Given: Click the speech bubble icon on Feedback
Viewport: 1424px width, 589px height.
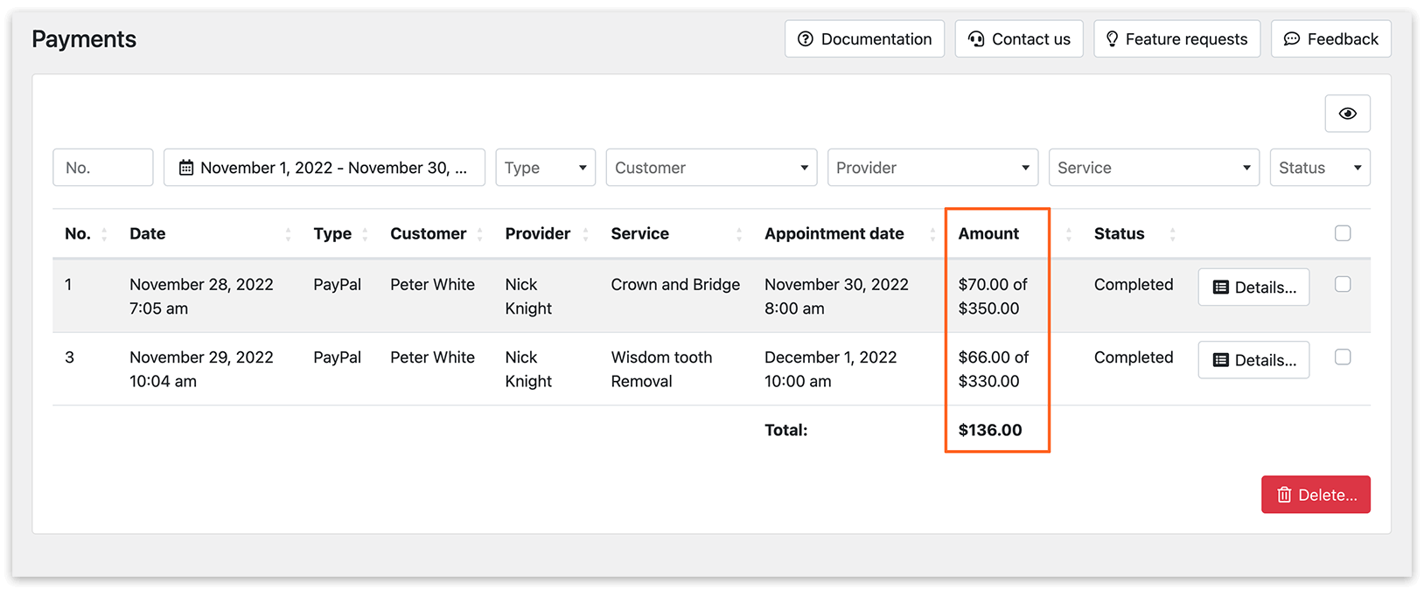Looking at the screenshot, I should pyautogui.click(x=1292, y=39).
